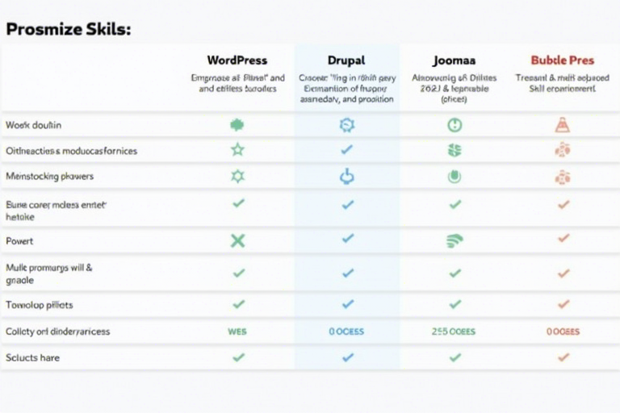
Task: Click the Colicty ord dinderyaricess row label
Action: [57, 332]
